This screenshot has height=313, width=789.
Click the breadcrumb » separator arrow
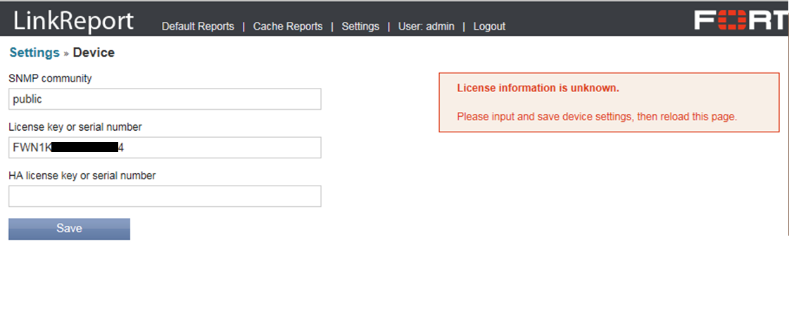click(x=66, y=53)
